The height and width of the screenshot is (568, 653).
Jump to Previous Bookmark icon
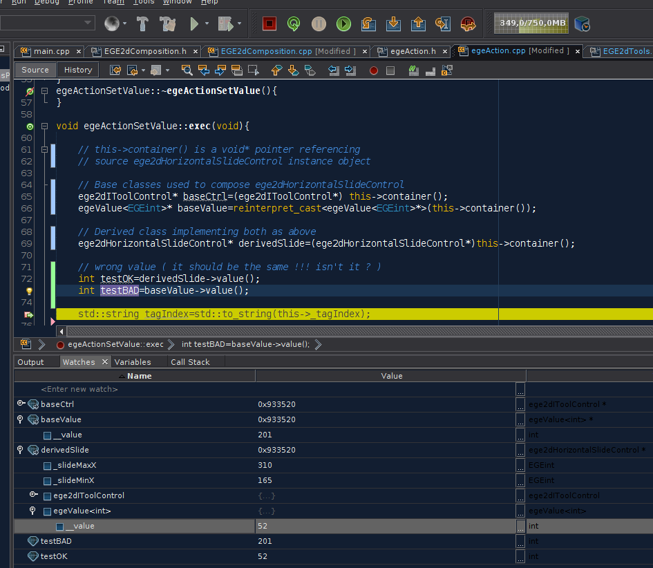(276, 70)
